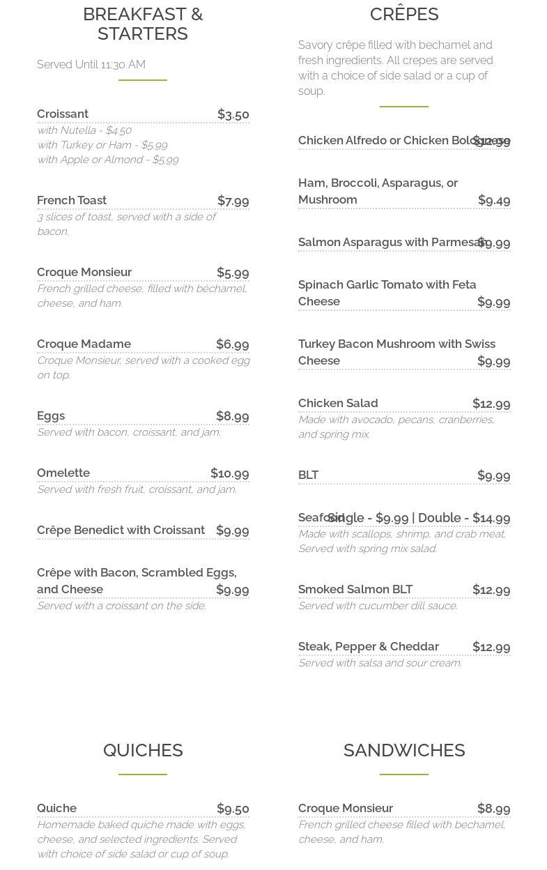This screenshot has width=547, height=870.
Task: Select Turkey Bacon Mushroom with Swiss Cheese
Action: click(396, 352)
